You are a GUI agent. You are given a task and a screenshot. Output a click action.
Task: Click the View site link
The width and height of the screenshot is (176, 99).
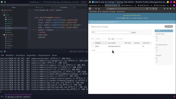(x=128, y=18)
